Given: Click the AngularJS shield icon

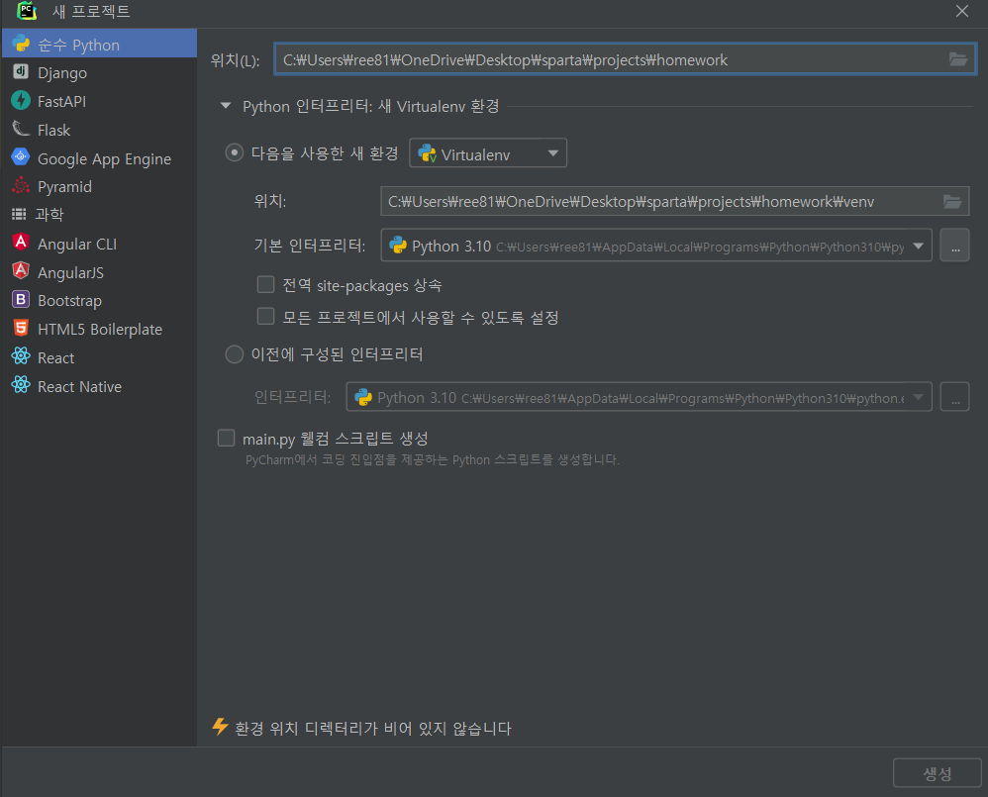Looking at the screenshot, I should click(x=21, y=271).
